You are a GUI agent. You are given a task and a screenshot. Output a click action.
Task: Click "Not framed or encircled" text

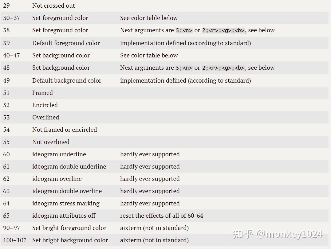click(65, 130)
